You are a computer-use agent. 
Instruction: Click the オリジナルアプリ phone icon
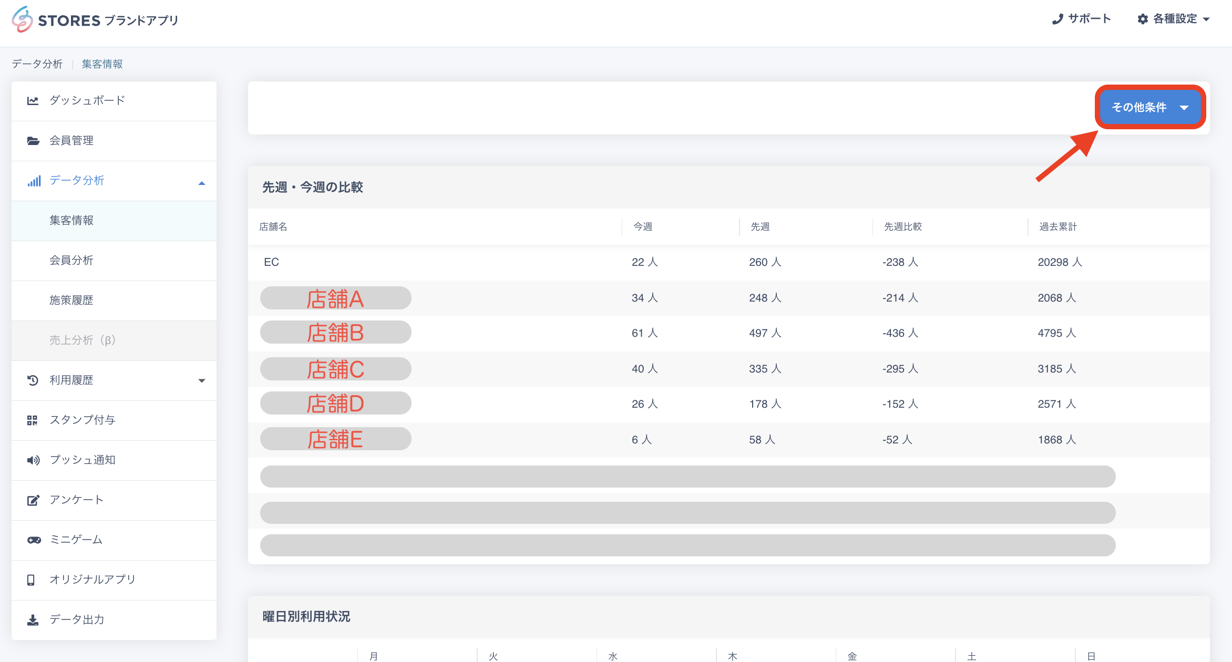pos(31,580)
